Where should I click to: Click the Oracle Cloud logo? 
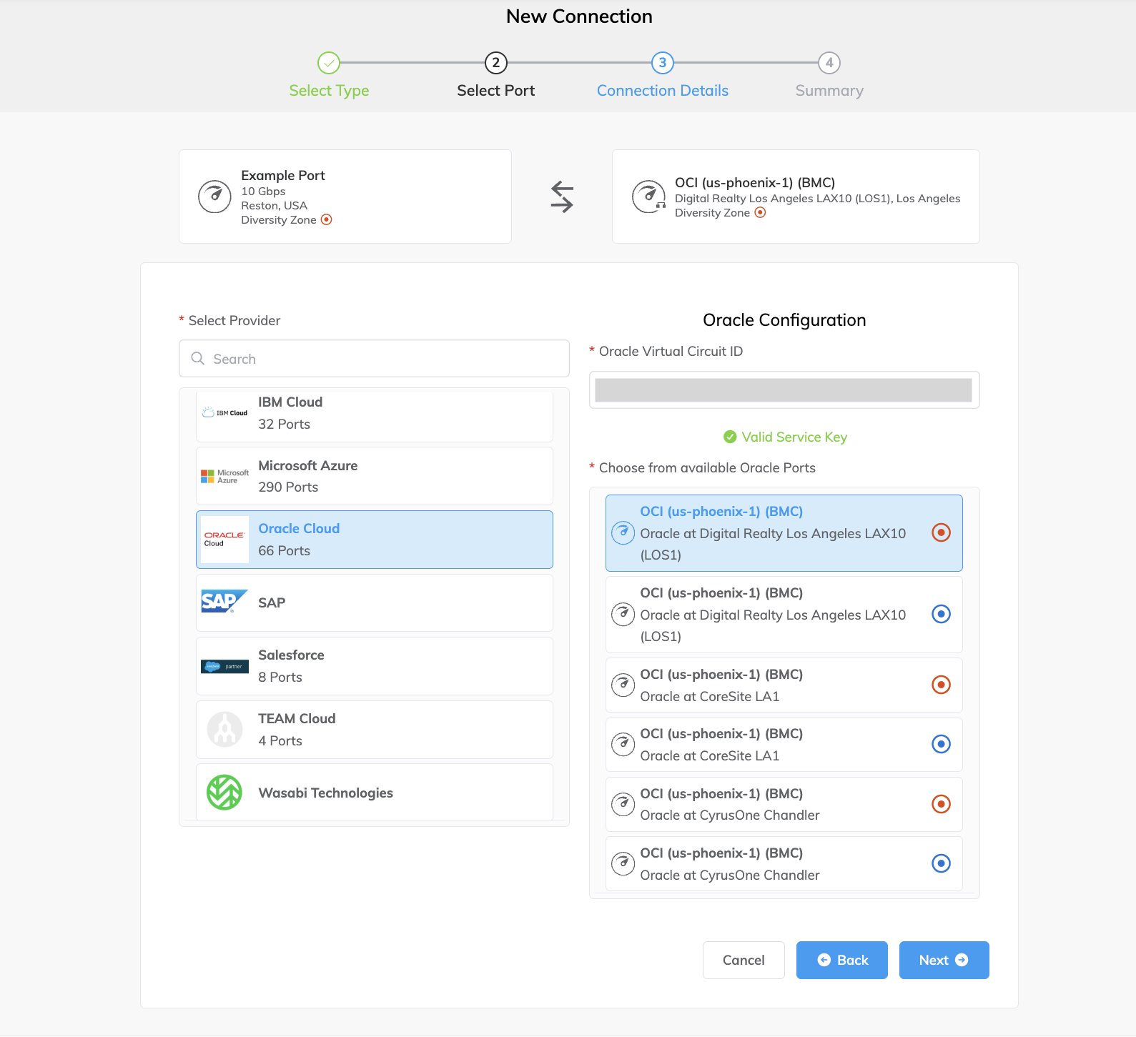tap(224, 540)
